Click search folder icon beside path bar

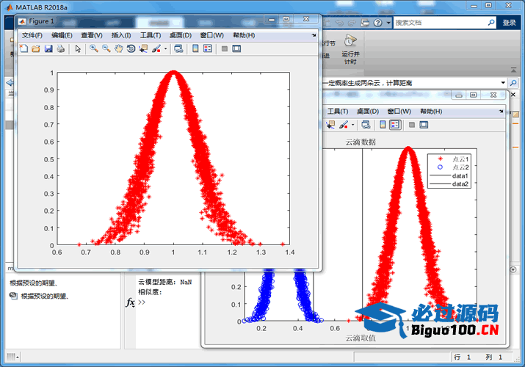513,83
